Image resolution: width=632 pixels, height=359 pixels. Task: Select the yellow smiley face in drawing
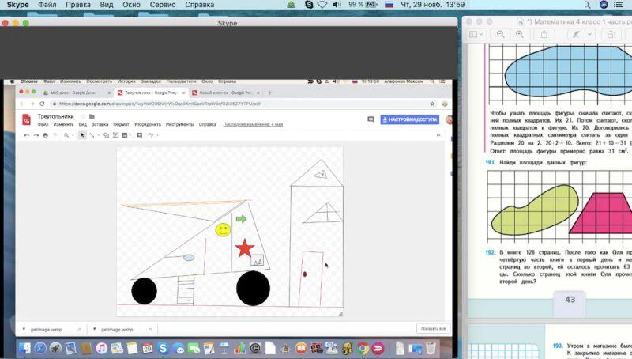coord(223,230)
